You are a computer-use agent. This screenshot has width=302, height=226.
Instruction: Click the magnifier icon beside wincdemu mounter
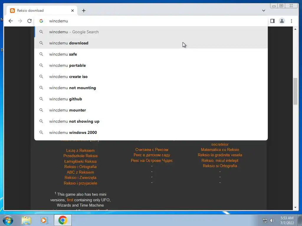[41, 110]
